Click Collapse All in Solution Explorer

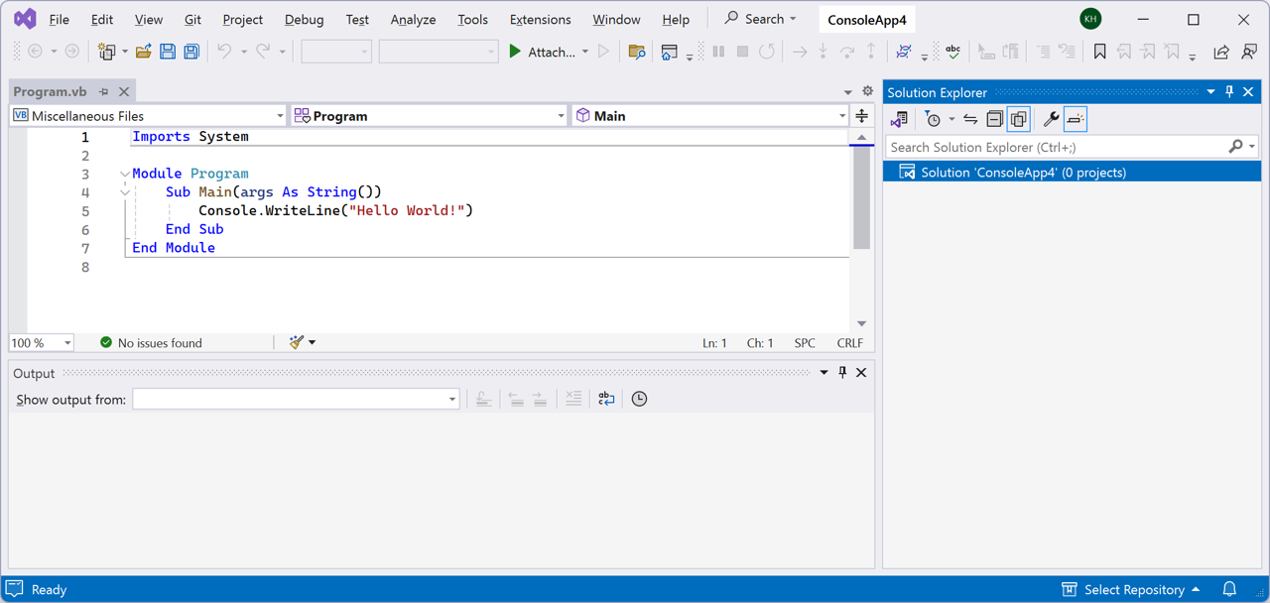[x=994, y=119]
